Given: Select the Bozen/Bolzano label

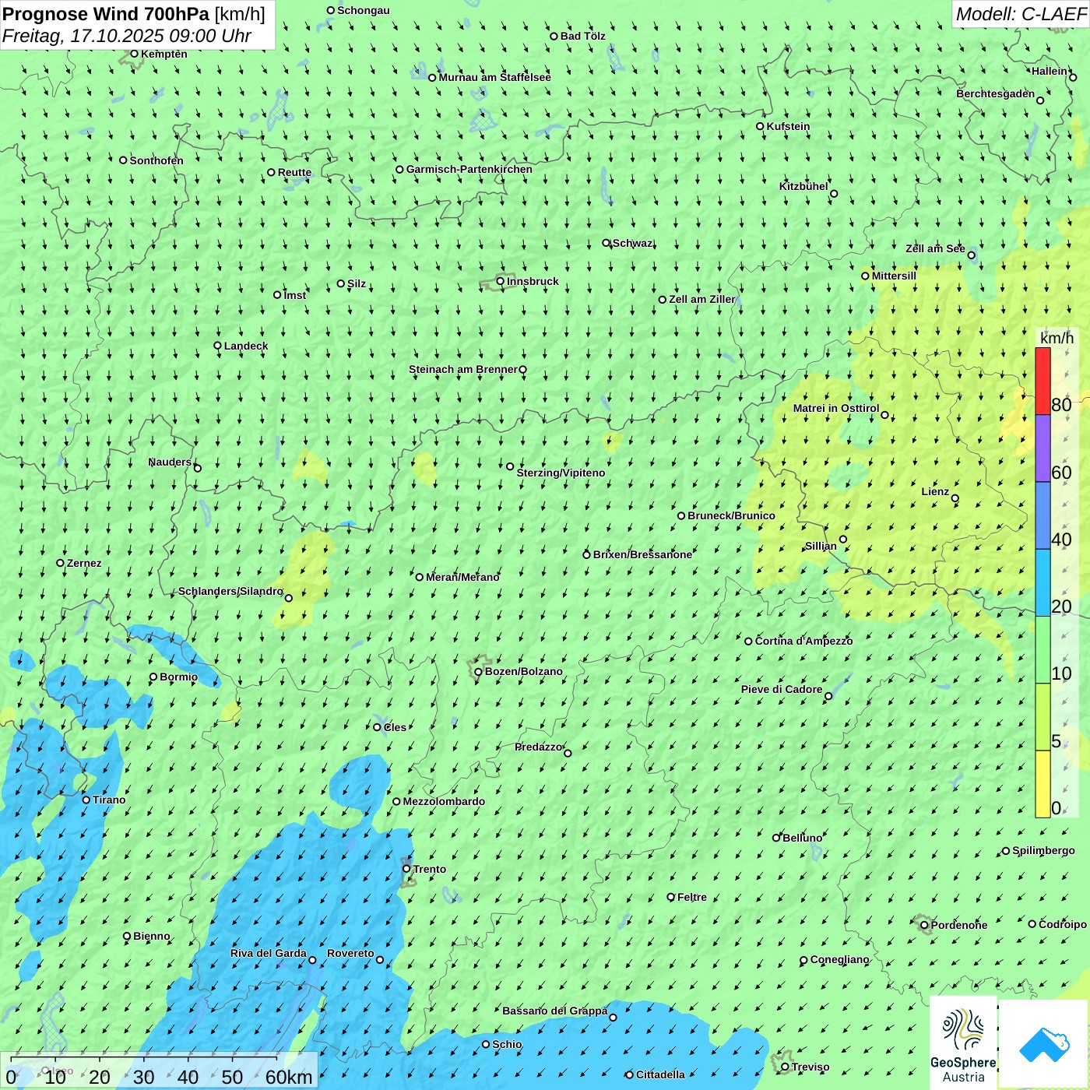Looking at the screenshot, I should point(524,671).
